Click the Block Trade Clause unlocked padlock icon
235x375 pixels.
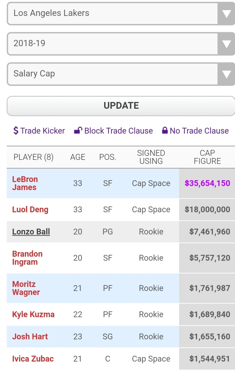pos(78,130)
